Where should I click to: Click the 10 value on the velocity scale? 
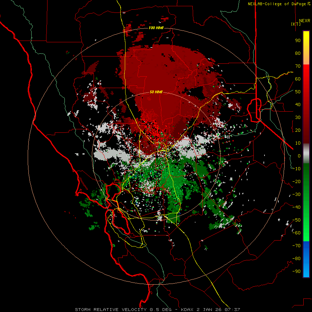(298, 143)
